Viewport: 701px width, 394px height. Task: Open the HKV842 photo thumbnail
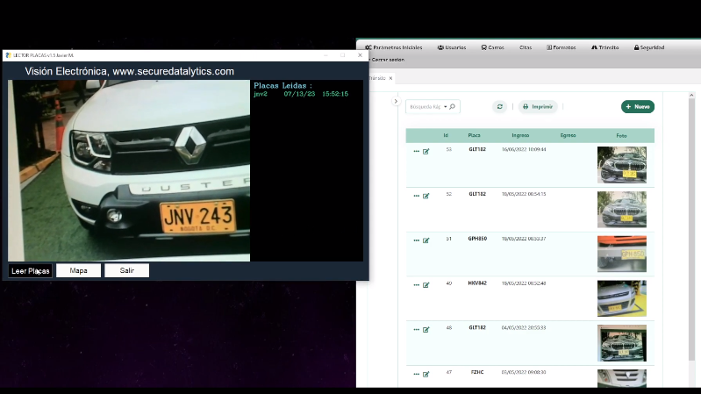click(x=622, y=298)
